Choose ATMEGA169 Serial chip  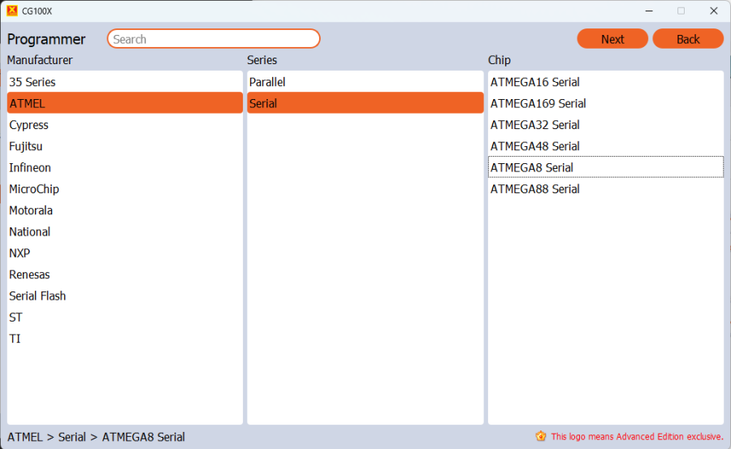538,103
